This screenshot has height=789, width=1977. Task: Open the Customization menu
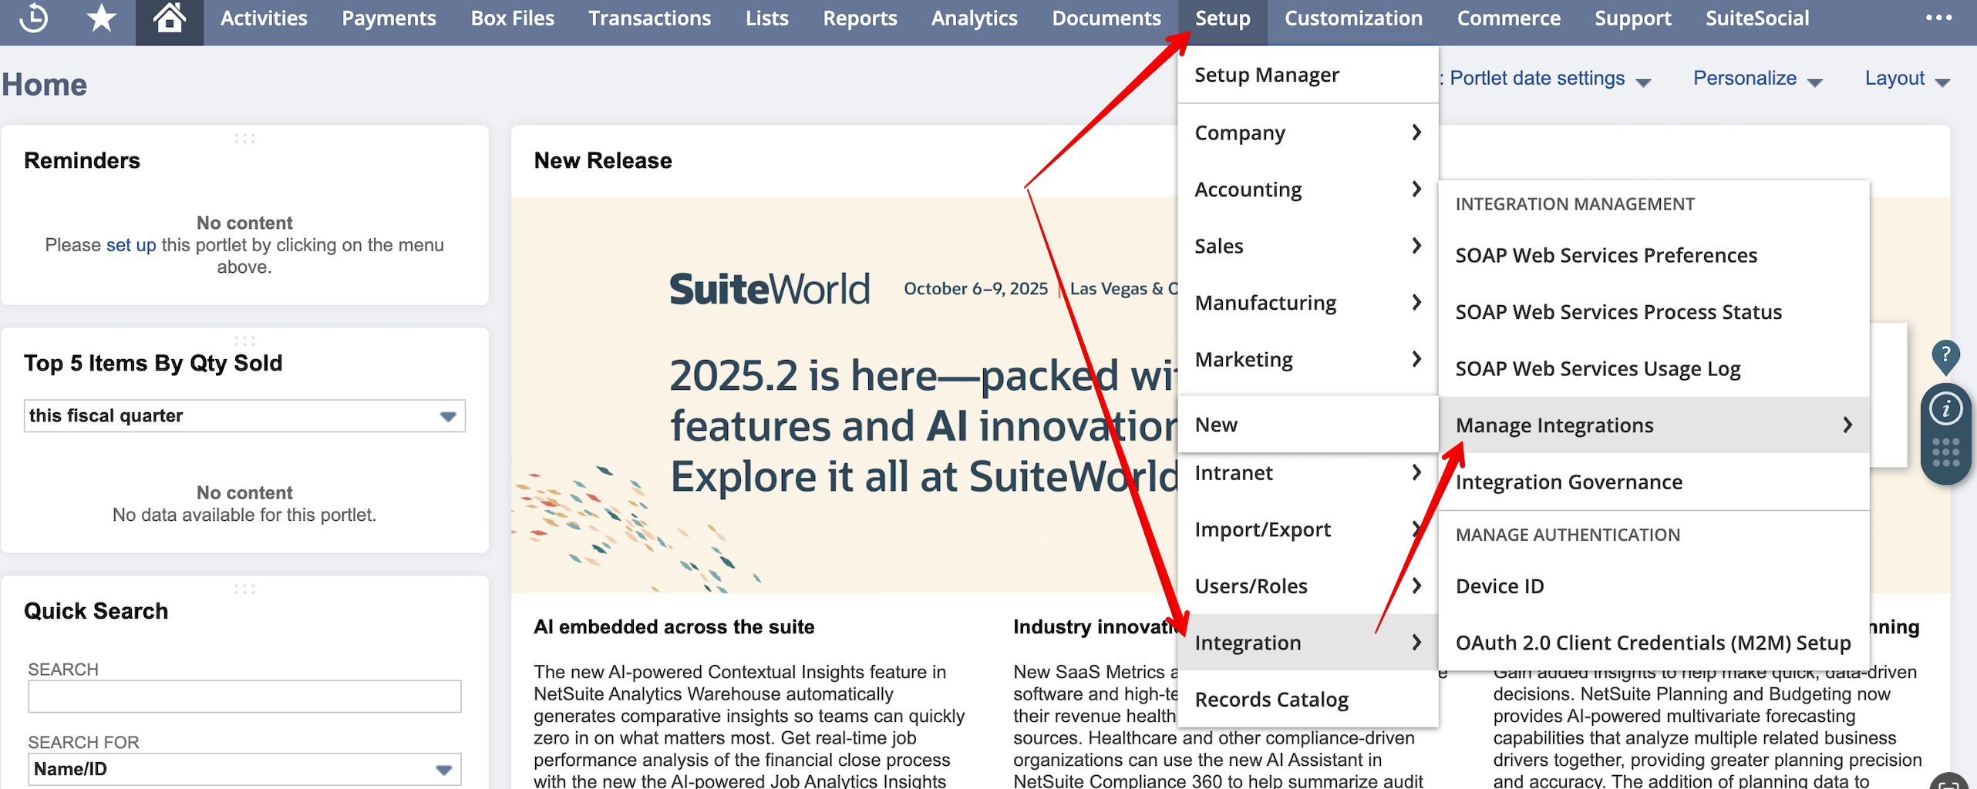pyautogui.click(x=1353, y=18)
